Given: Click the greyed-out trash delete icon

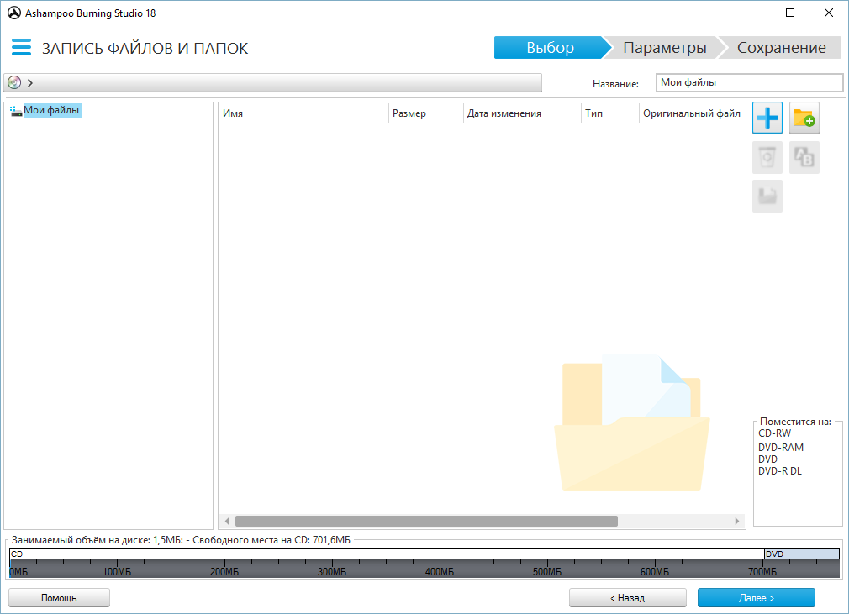Looking at the screenshot, I should tap(767, 157).
